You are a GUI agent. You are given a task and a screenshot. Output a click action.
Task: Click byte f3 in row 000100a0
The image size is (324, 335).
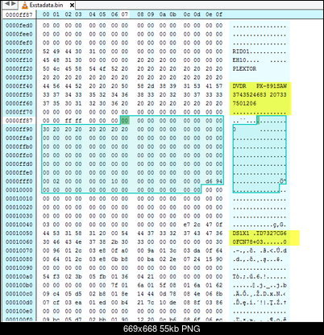[56, 276]
